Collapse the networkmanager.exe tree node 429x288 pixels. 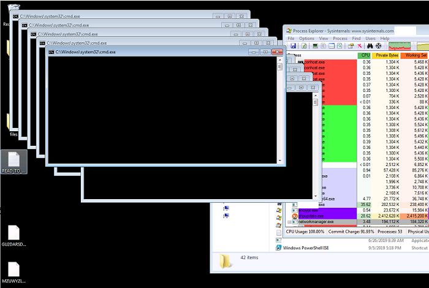(289, 222)
